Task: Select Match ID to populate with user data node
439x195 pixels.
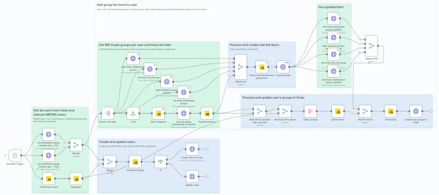Action: 259,111
